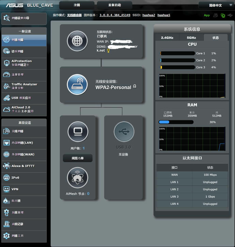
Task: Click the USB 3.0 device icon
Action: tap(124, 132)
